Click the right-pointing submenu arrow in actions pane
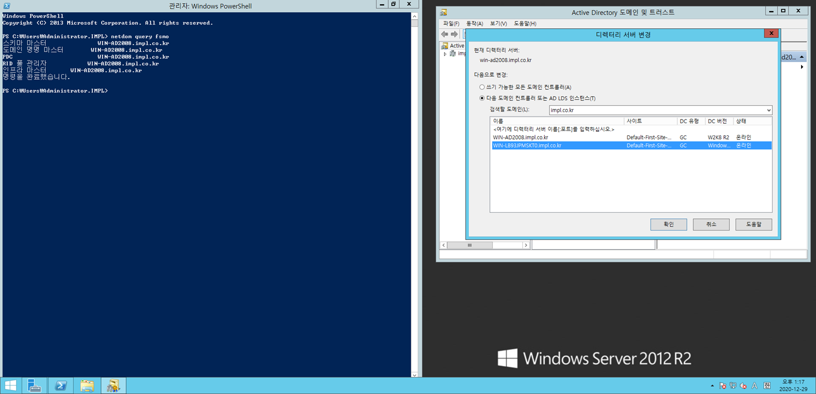Image resolution: width=816 pixels, height=394 pixels. click(802, 67)
